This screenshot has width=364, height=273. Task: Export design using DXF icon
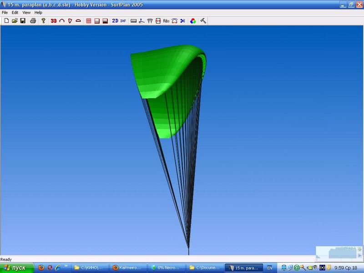pos(123,21)
